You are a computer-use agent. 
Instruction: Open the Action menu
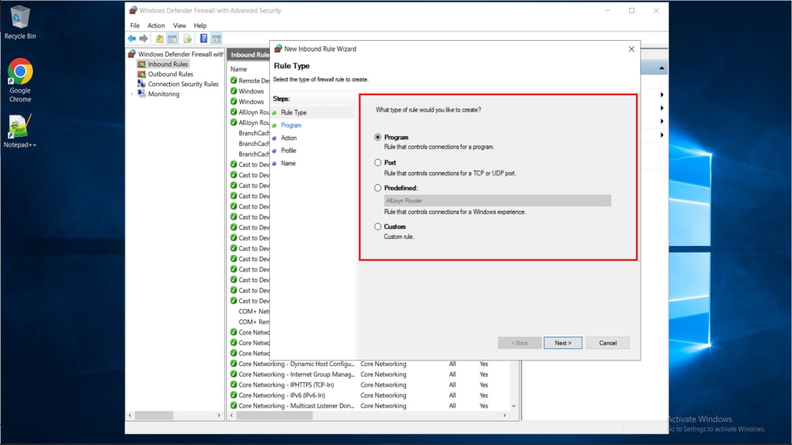(x=156, y=25)
